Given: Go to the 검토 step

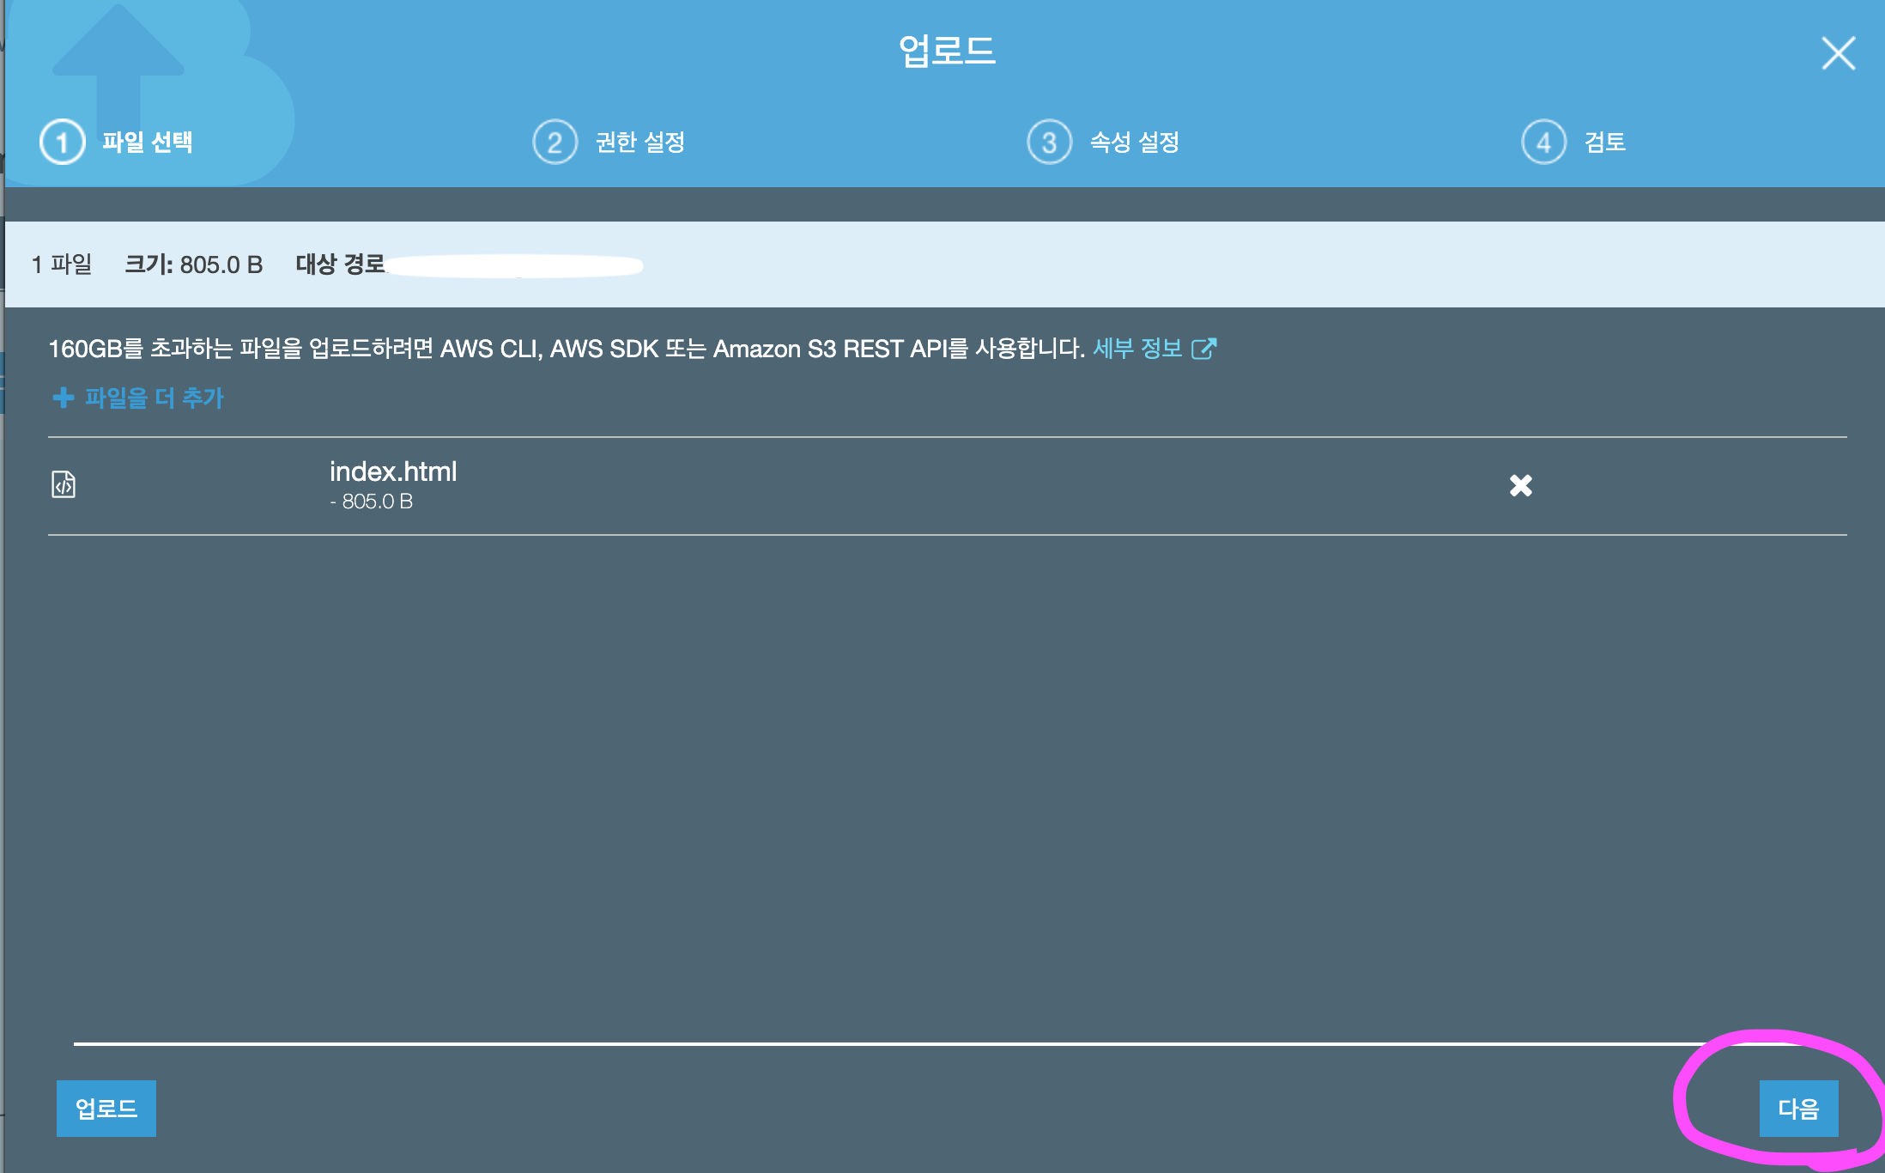Looking at the screenshot, I should 1604,143.
